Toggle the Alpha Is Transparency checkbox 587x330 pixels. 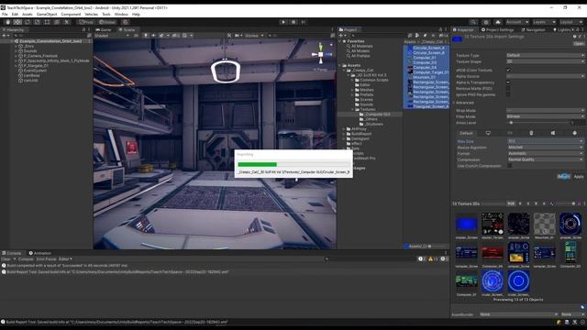pos(508,82)
